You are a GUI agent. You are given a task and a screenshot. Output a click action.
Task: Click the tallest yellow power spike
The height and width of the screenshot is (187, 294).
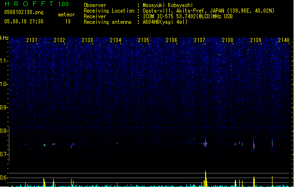206,179
